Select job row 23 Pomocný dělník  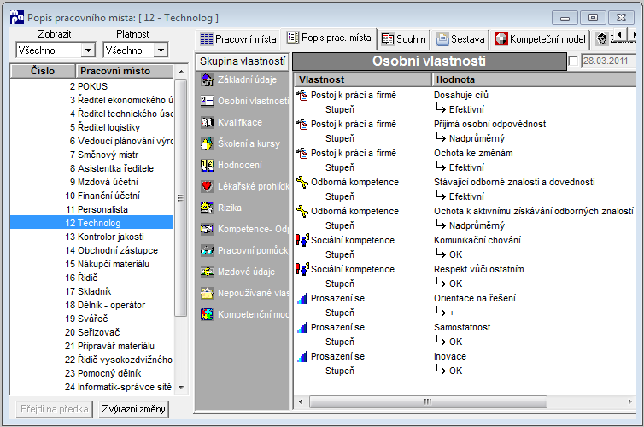click(x=91, y=373)
